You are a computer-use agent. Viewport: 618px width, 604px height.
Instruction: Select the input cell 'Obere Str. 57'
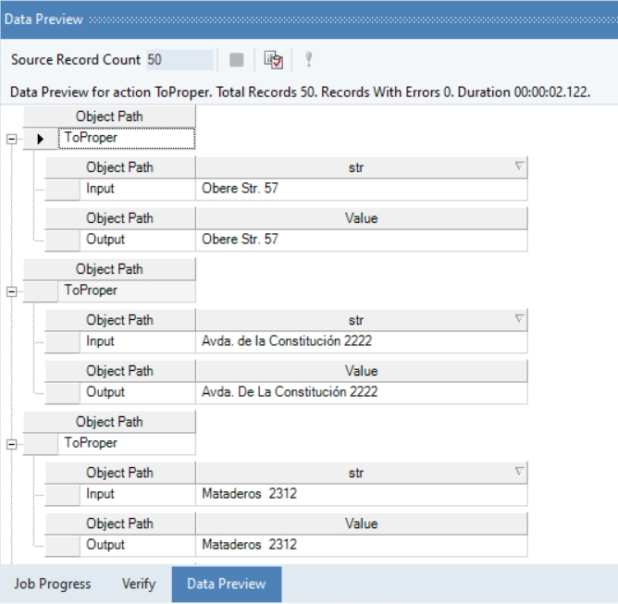361,189
